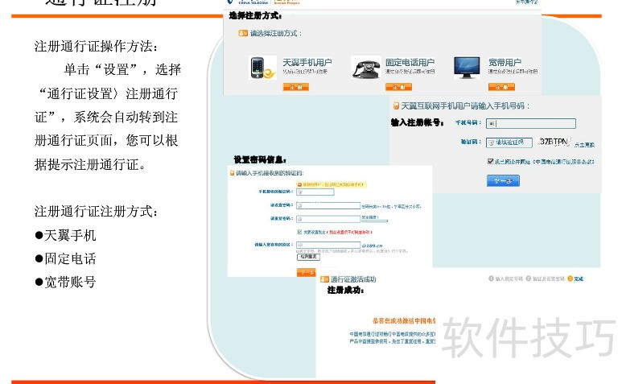Toggle the agree-to-terms checkbox
The height and width of the screenshot is (384, 622).
tap(490, 161)
